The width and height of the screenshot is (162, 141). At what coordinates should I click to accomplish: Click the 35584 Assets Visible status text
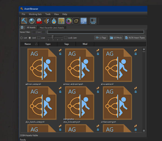coord(29,135)
